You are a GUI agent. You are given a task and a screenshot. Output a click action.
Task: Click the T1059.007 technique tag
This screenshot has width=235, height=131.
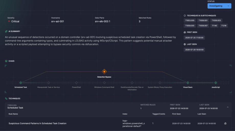203,26
